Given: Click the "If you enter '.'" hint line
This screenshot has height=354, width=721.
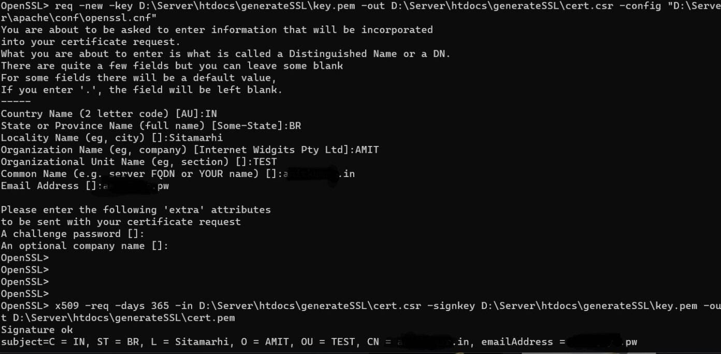Looking at the screenshot, I should point(141,90).
